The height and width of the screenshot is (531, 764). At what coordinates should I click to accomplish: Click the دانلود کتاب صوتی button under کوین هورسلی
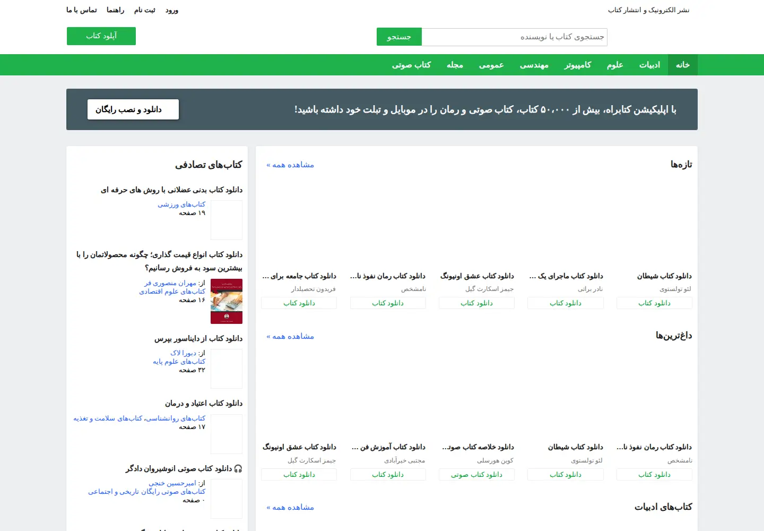476,475
